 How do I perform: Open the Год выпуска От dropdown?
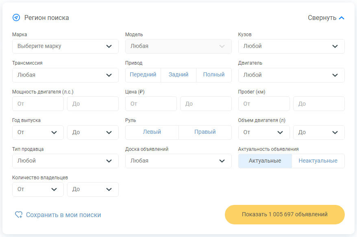tap(38, 133)
